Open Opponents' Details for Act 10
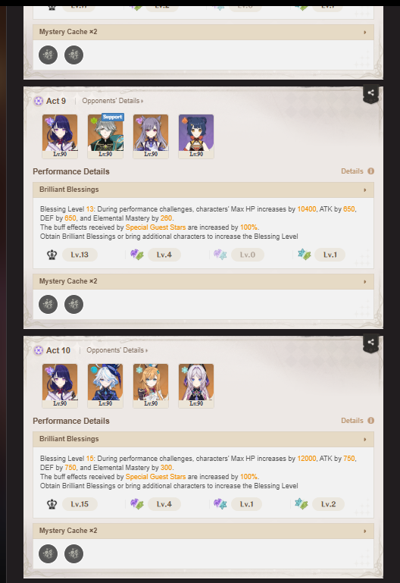 click(x=117, y=350)
